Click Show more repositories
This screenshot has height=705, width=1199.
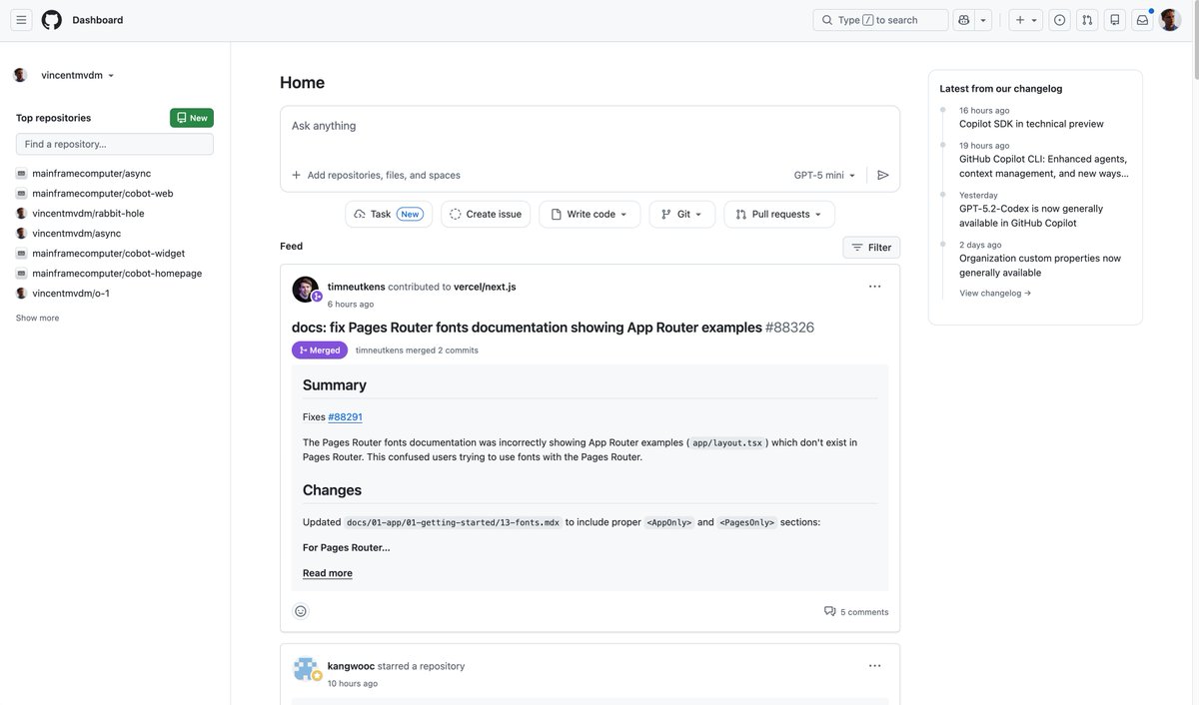[x=37, y=318]
